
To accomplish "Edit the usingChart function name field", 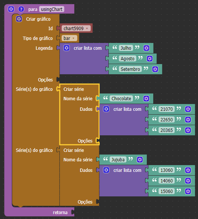I will pos(52,9).
